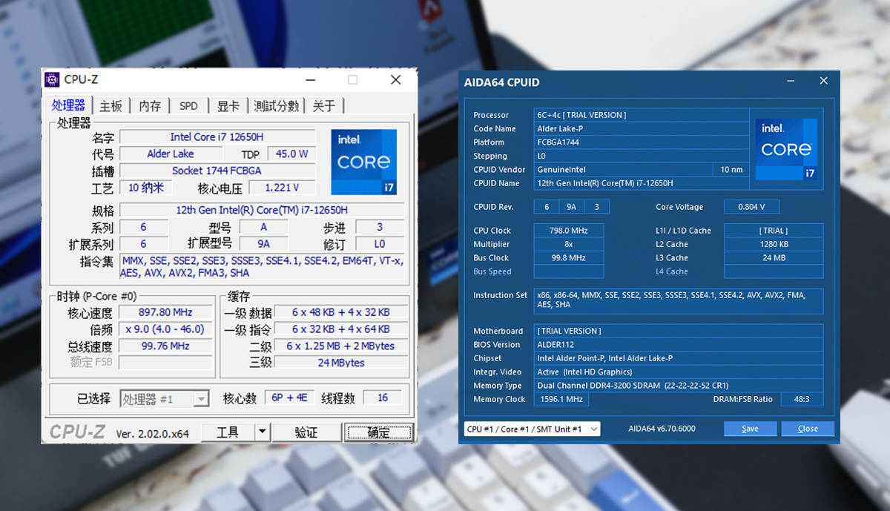This screenshot has width=890, height=511.
Task: Click the Memory Clock 1596.1 MHz value
Action: point(561,399)
